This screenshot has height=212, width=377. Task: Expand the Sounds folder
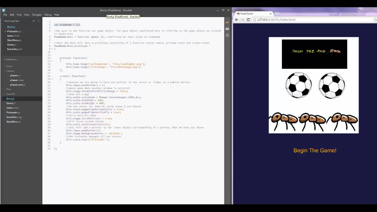[x=10, y=94]
